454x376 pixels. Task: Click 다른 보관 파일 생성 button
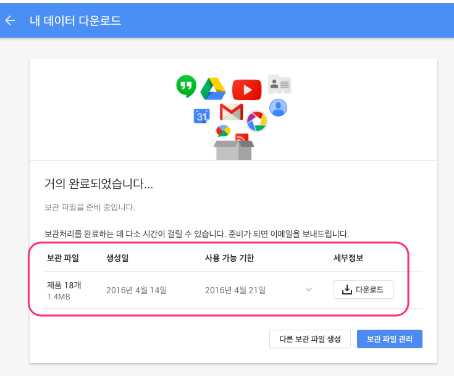[310, 339]
